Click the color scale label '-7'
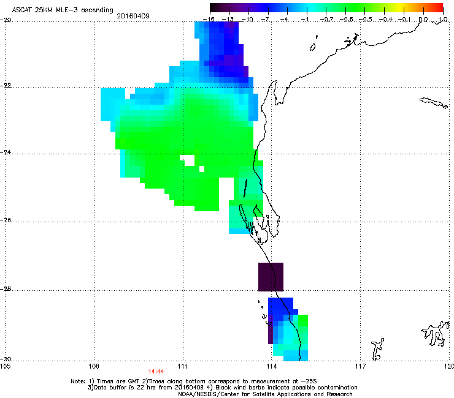 pos(265,20)
